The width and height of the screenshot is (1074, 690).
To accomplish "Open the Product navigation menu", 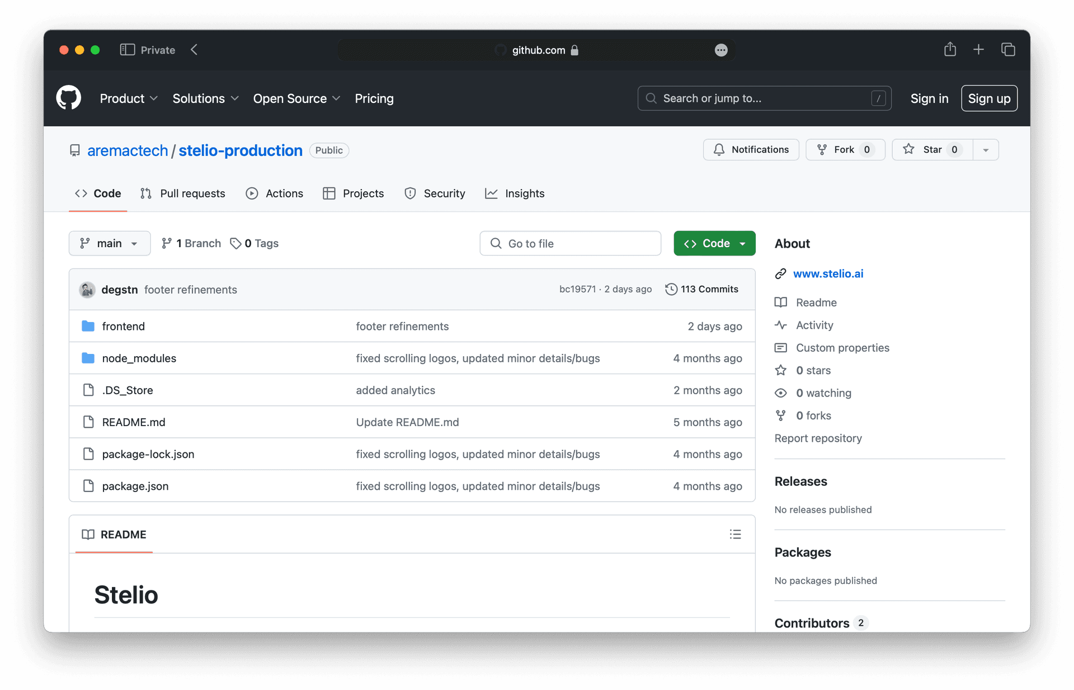I will tap(129, 98).
